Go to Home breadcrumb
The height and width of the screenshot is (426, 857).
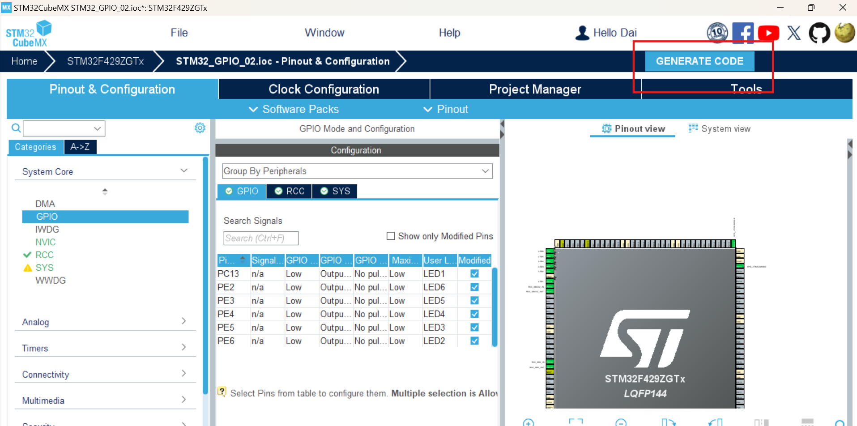pos(24,61)
